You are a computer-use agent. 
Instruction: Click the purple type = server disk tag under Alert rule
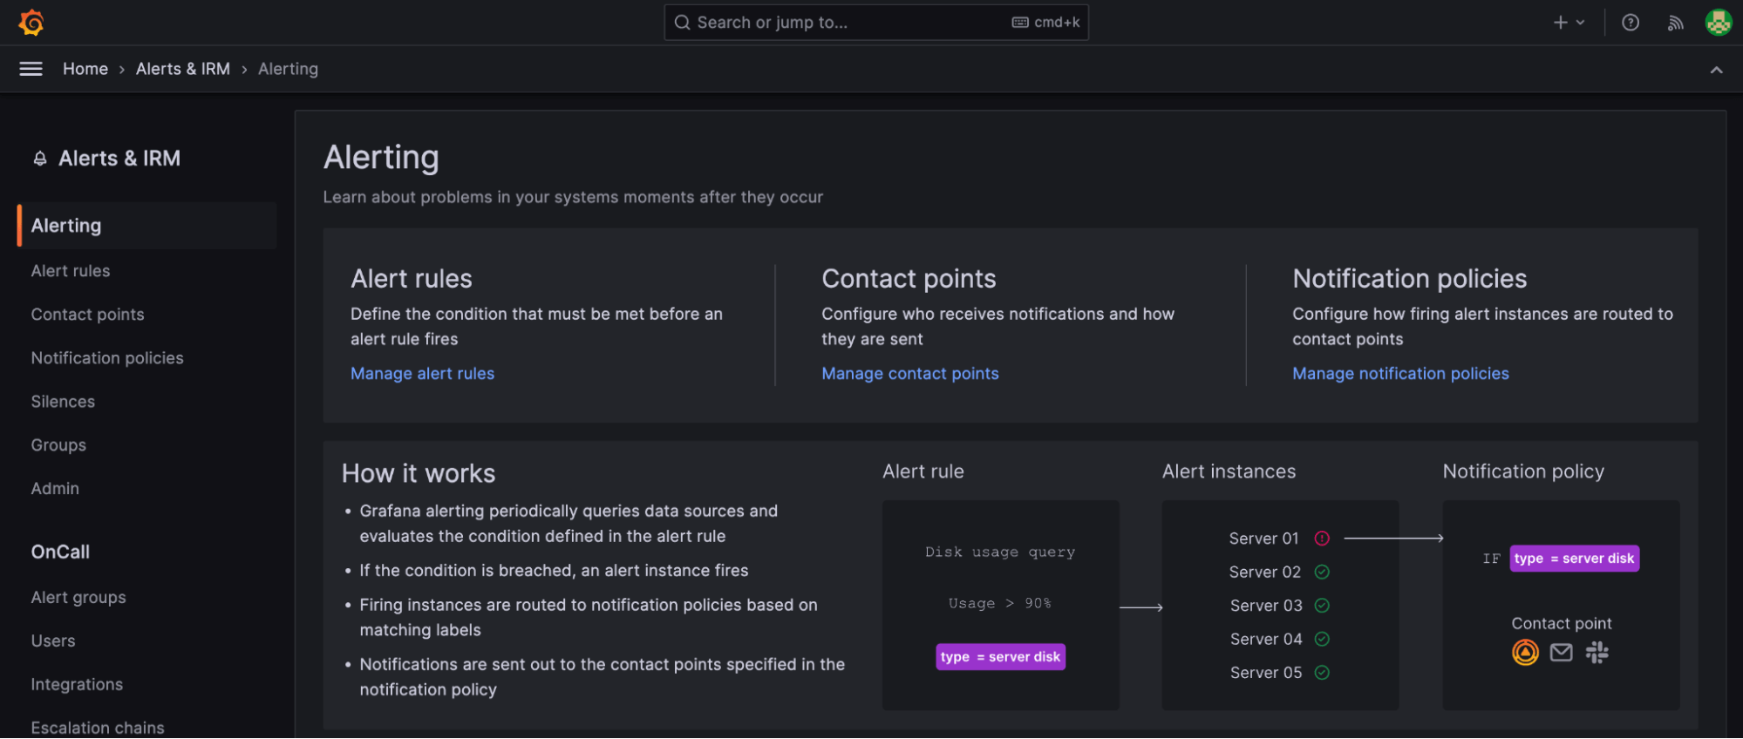tap(1001, 657)
